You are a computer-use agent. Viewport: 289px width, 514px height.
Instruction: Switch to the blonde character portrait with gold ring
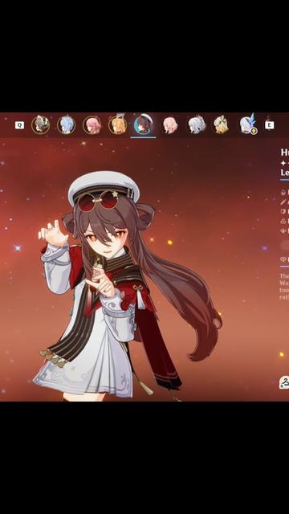(x=118, y=125)
